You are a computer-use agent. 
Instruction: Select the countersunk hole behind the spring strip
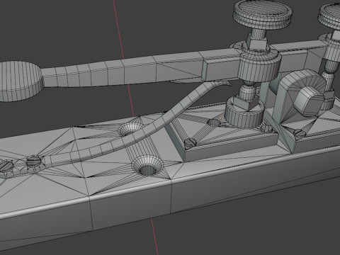(x=130, y=130)
